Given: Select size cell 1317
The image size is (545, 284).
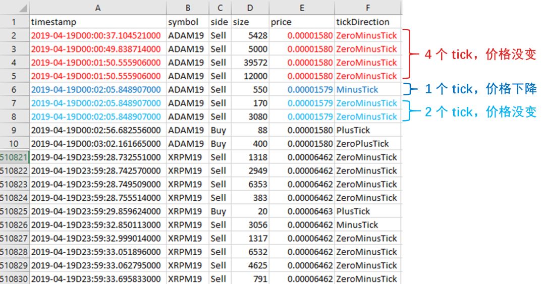Looking at the screenshot, I should [250, 239].
